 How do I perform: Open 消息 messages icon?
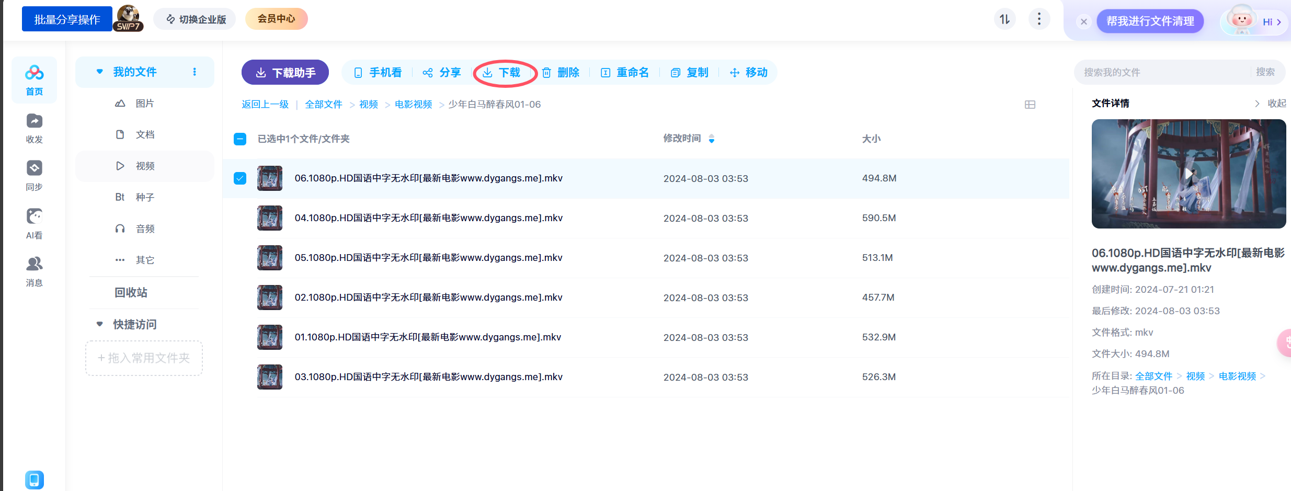click(34, 264)
